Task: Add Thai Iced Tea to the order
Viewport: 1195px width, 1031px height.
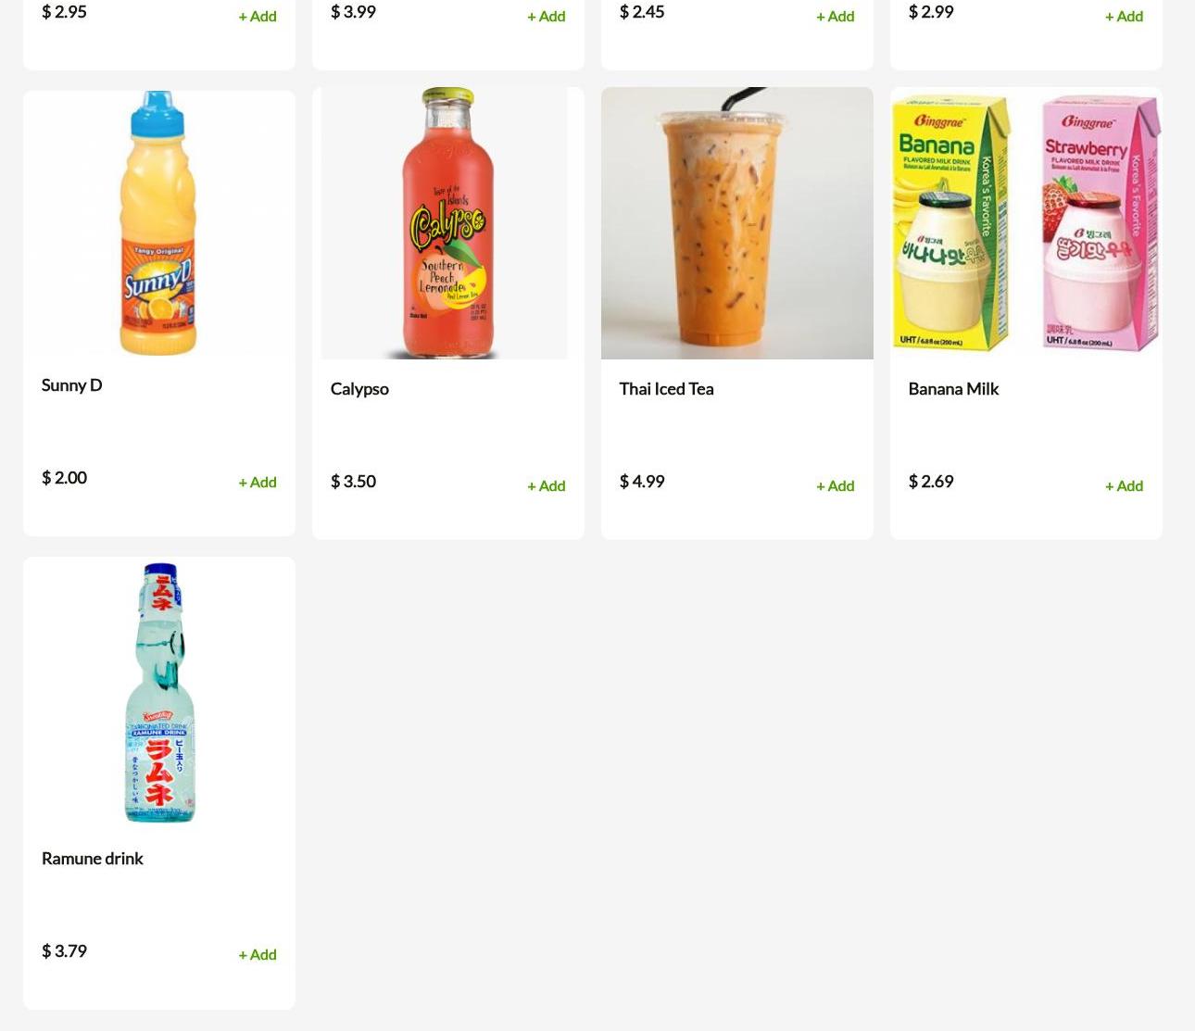Action: point(836,485)
